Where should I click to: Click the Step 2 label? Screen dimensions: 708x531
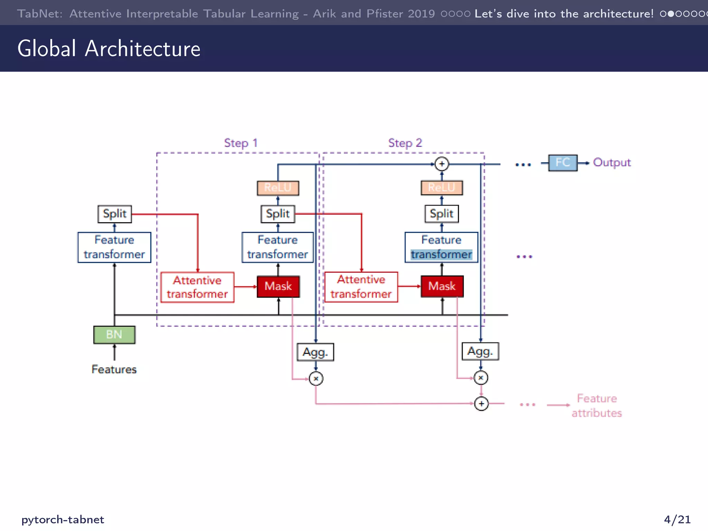click(405, 143)
